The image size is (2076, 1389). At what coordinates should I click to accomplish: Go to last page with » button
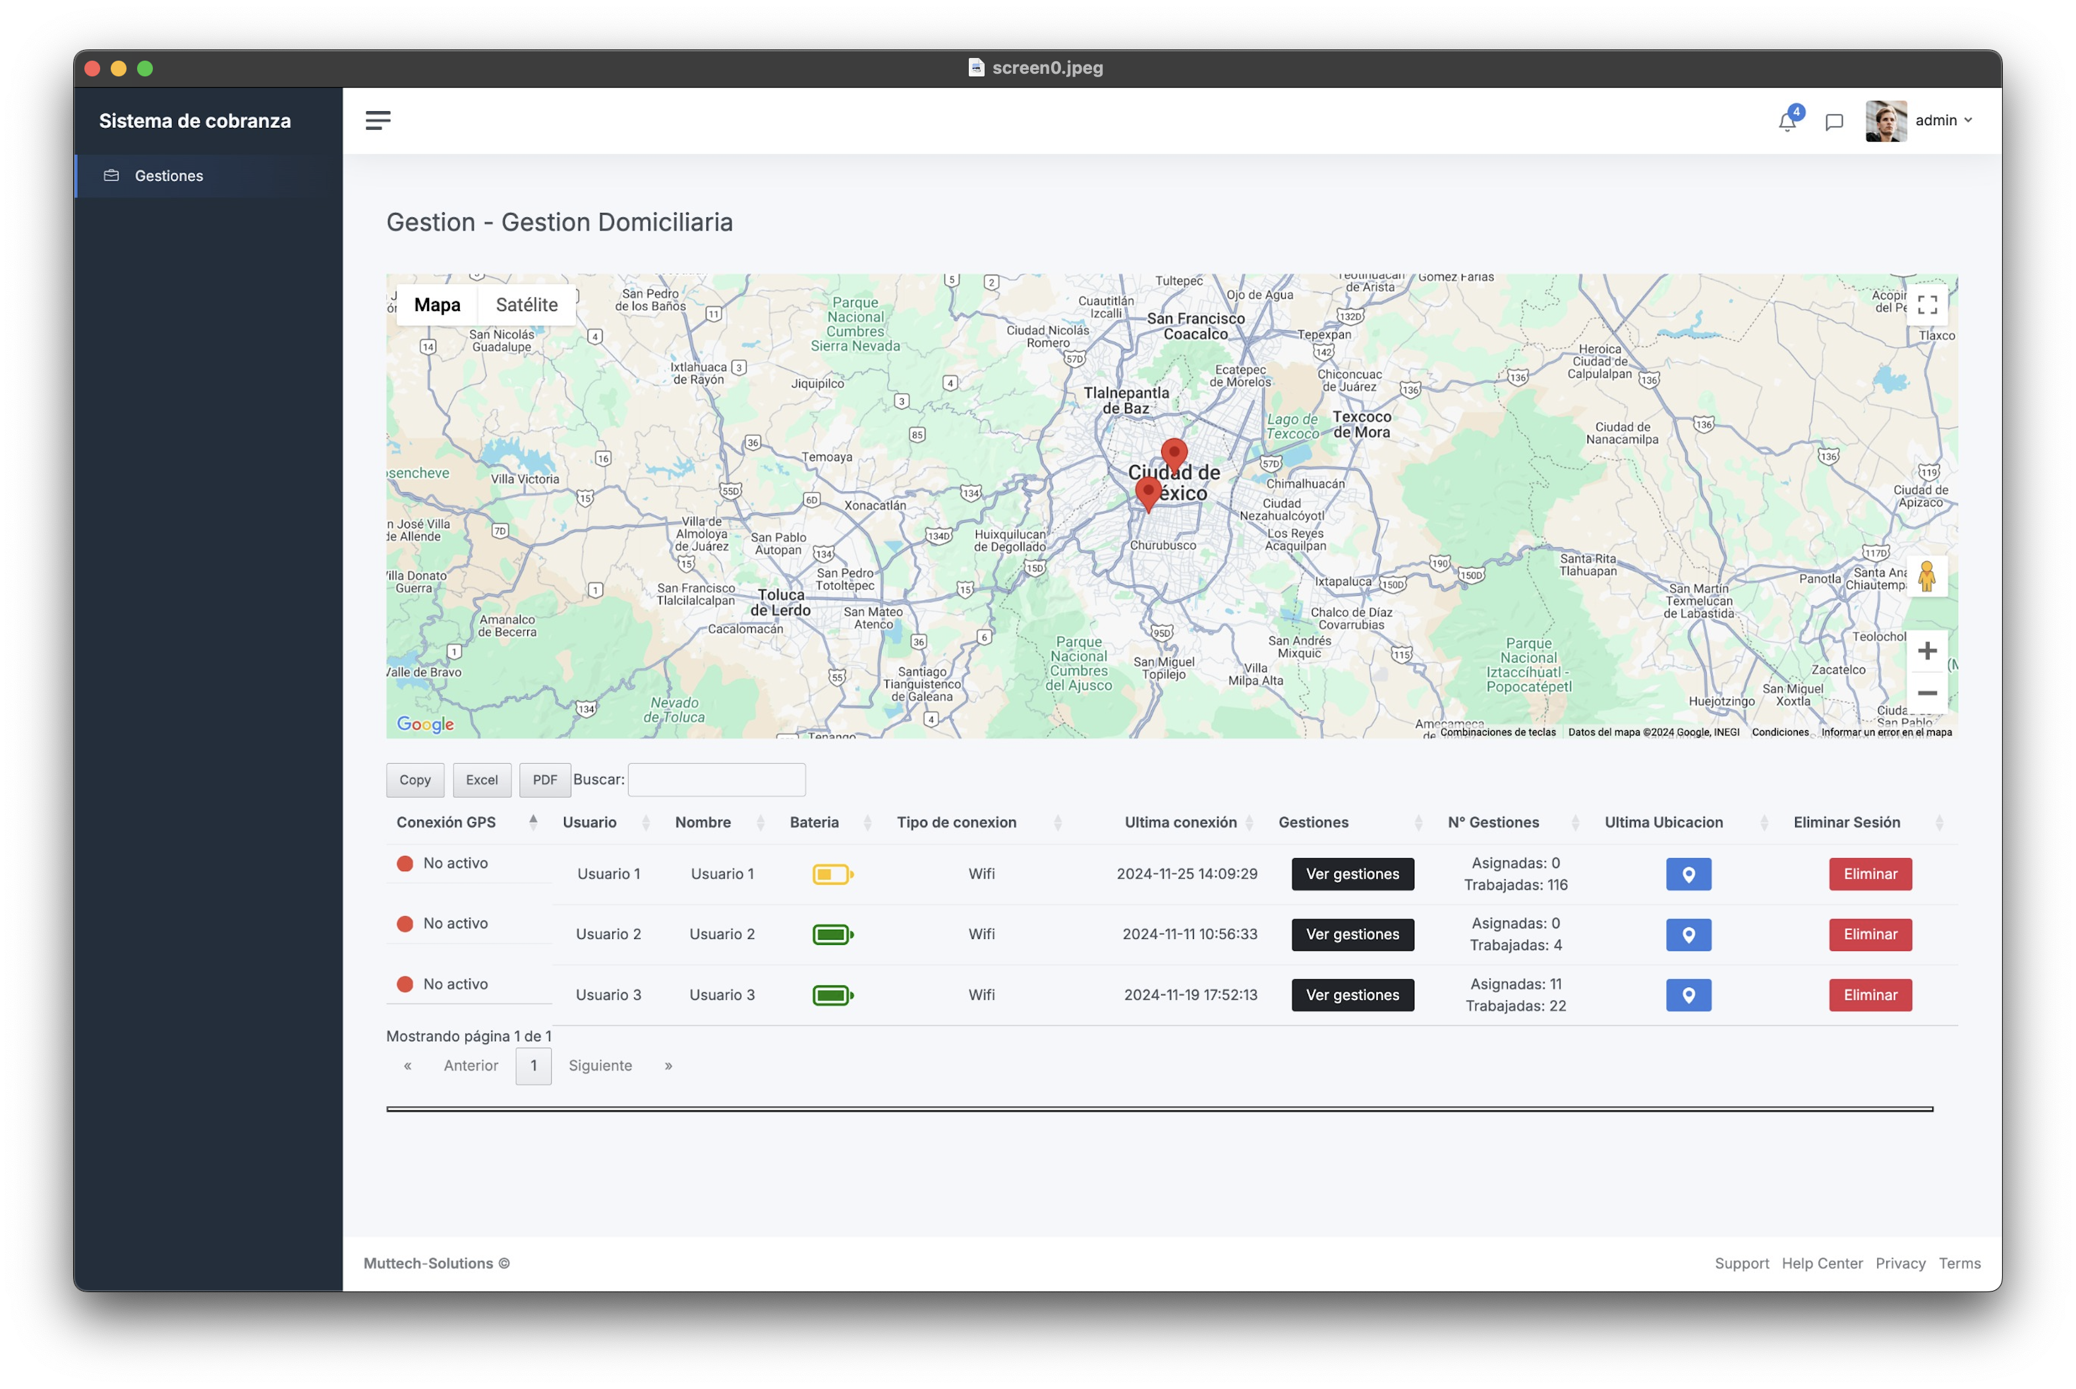coord(668,1065)
